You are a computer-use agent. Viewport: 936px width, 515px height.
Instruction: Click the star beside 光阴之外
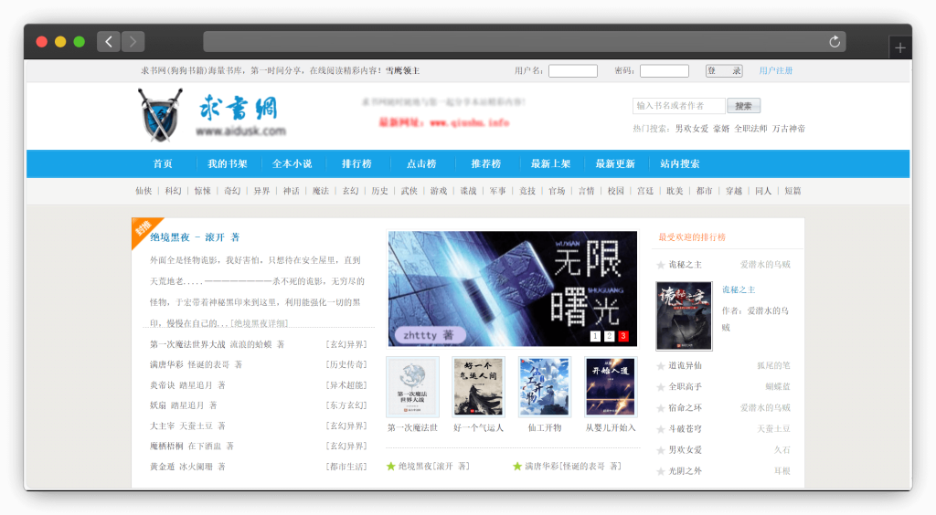click(661, 471)
